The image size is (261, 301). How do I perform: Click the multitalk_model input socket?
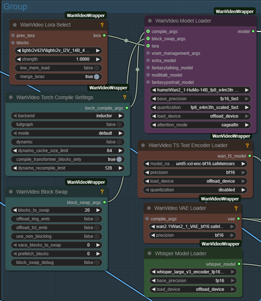point(148,75)
